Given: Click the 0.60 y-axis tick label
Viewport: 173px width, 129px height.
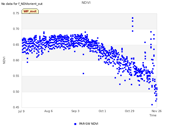Looking at the screenshot, I should coord(16,60).
